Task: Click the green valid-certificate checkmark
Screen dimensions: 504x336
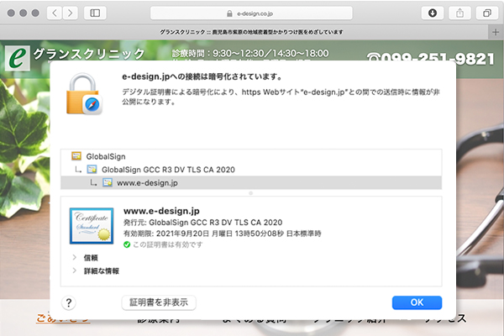Action: [127, 244]
